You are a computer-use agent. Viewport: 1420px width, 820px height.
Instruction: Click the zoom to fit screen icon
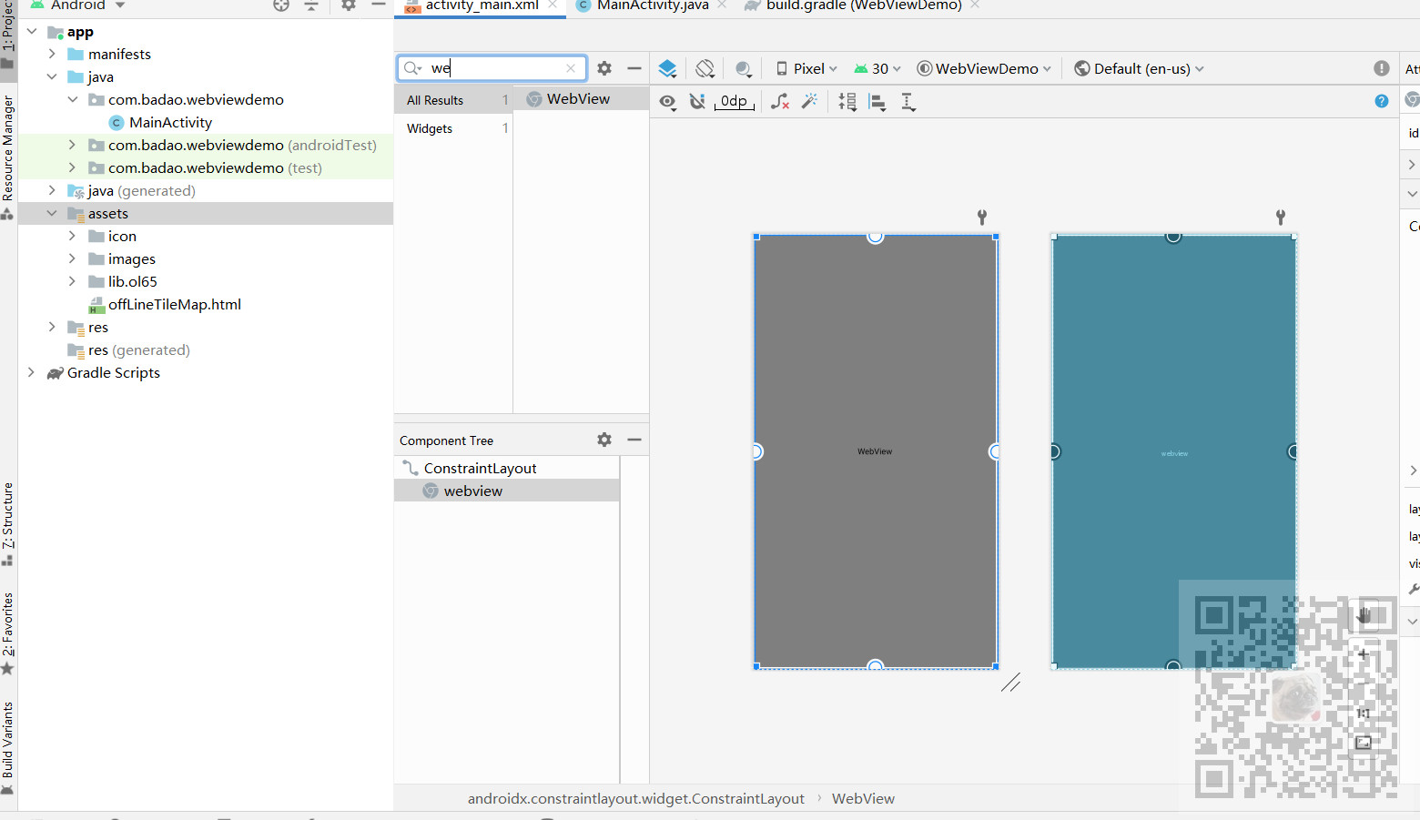click(1364, 743)
